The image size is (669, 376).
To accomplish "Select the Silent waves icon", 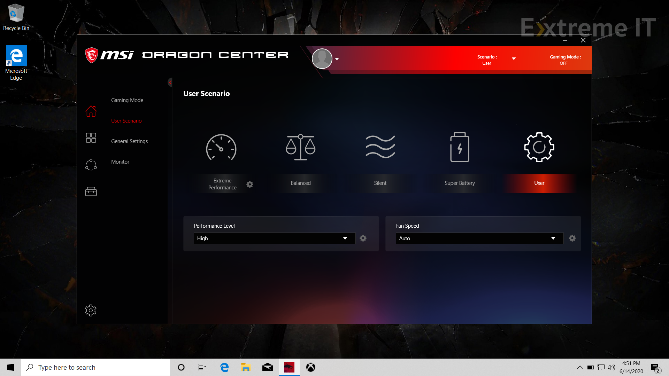I will pyautogui.click(x=380, y=147).
